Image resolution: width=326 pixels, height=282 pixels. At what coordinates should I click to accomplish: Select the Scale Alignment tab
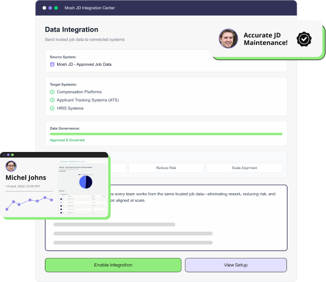pyautogui.click(x=244, y=168)
